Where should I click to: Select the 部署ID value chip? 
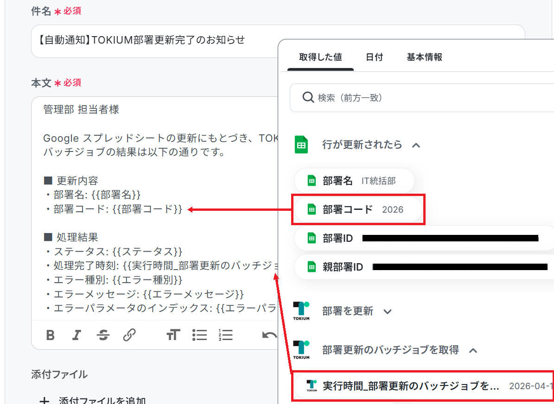(424, 238)
